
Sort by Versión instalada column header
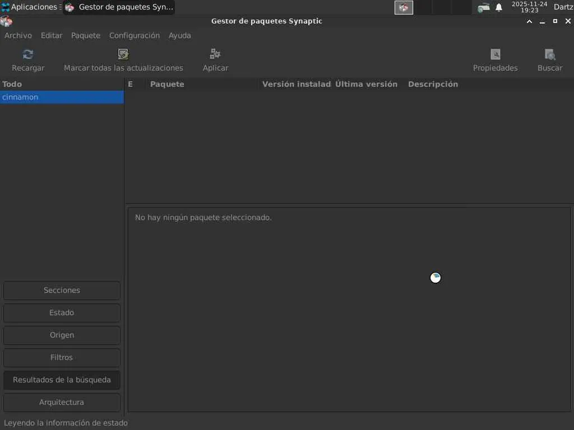coord(297,84)
